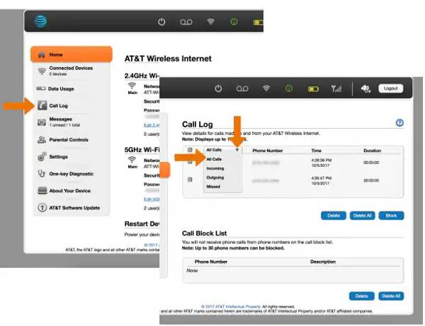425x326 pixels.
Task: Click the Call Log phone icon in the sidebar
Action: [x=42, y=105]
